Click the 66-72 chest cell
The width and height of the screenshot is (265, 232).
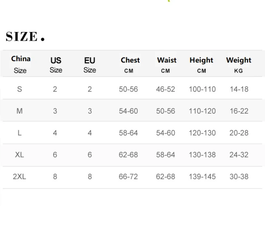(128, 177)
